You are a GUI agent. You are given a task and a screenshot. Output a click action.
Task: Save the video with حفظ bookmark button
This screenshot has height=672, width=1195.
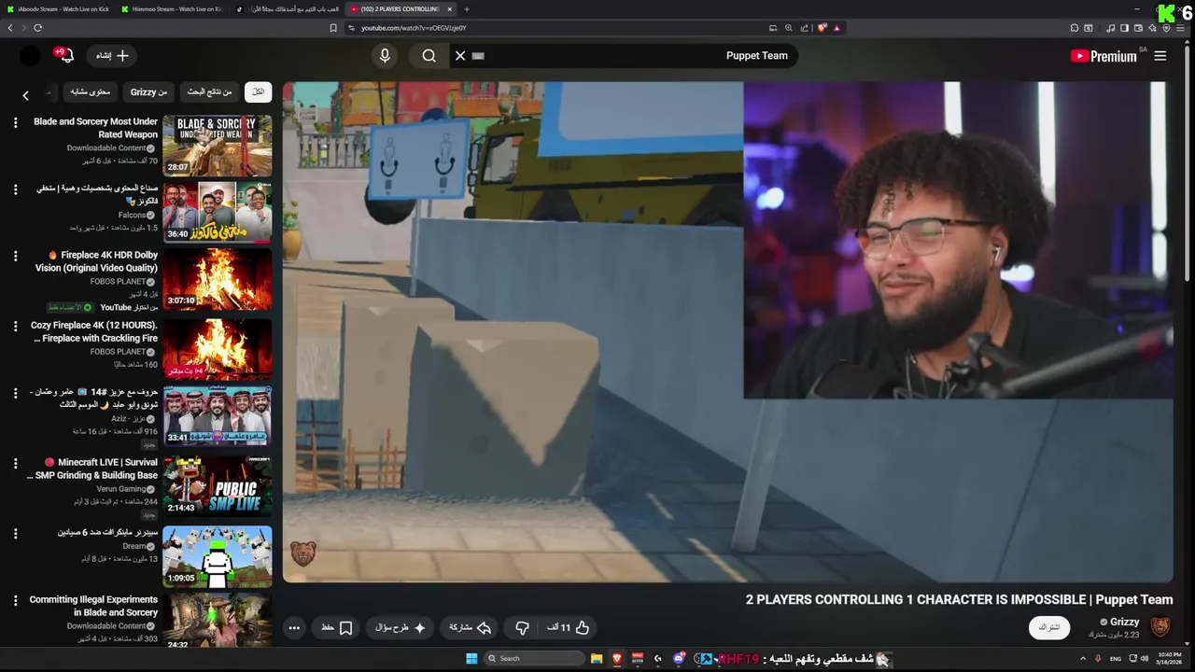(336, 628)
